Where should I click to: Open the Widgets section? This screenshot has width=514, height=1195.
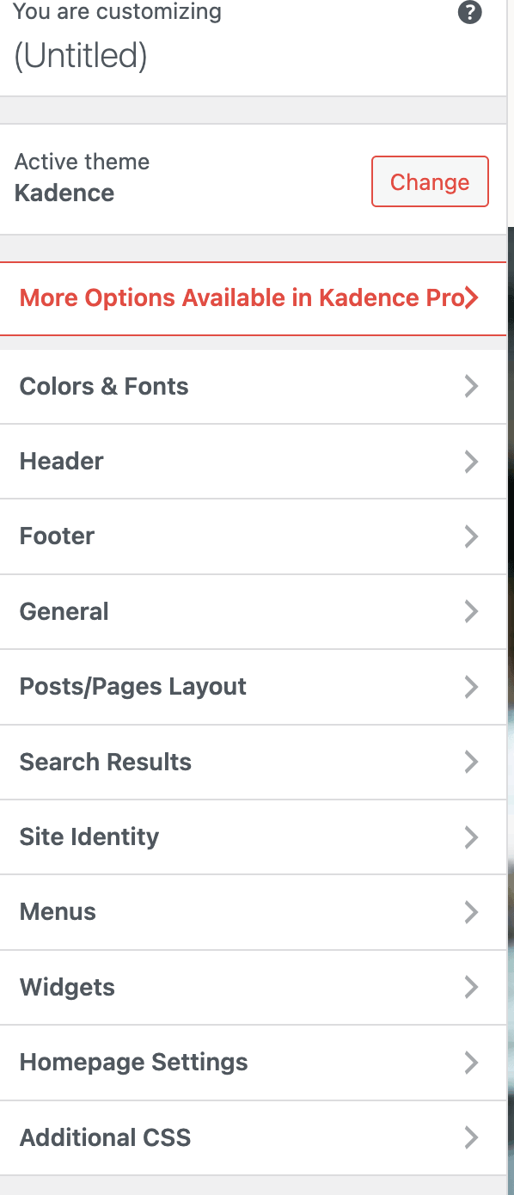click(254, 987)
